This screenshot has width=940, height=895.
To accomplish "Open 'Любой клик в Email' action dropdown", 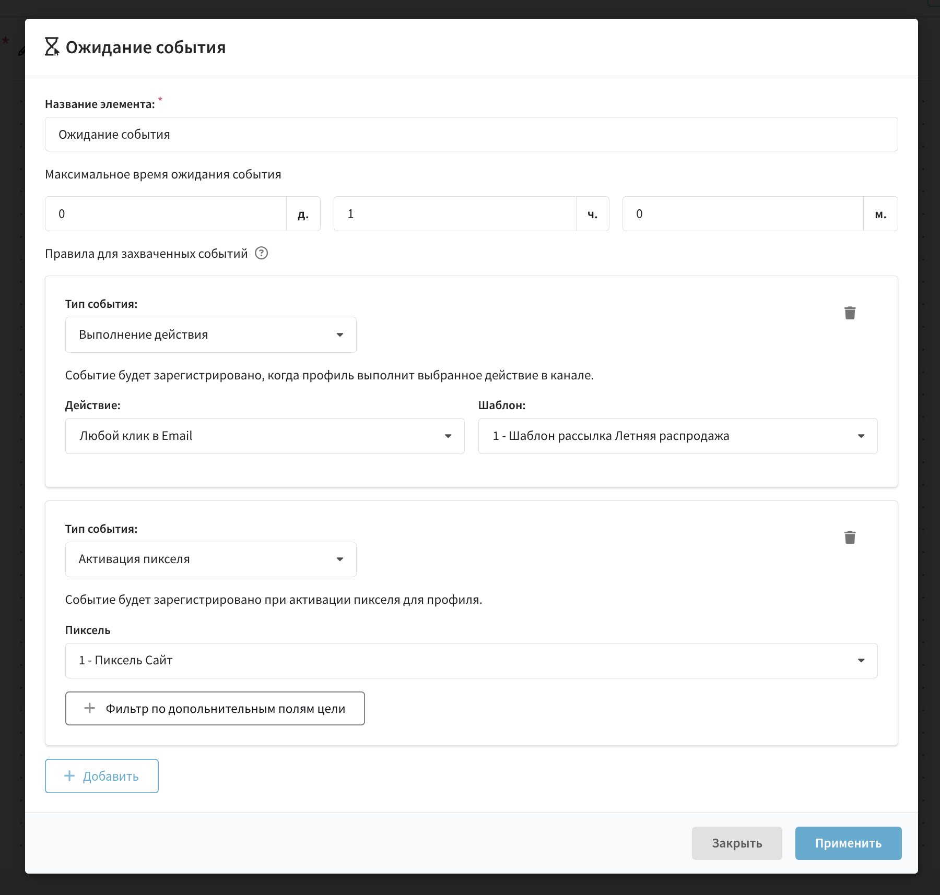I will point(264,436).
